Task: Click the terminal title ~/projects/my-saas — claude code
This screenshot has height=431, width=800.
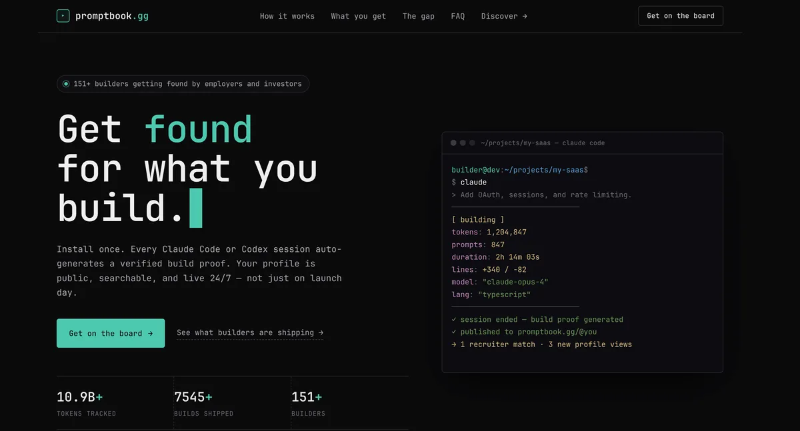Action: click(x=543, y=143)
